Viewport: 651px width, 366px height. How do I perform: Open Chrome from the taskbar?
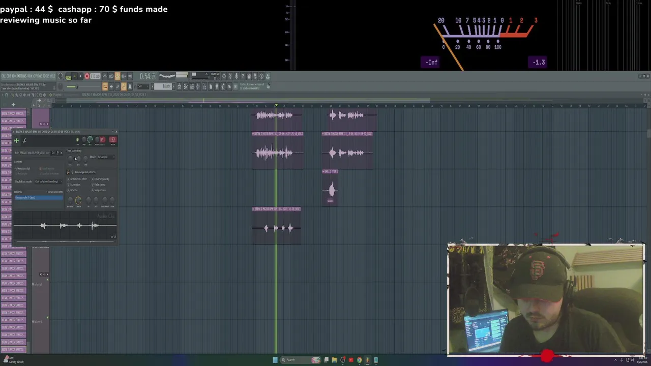(x=359, y=360)
